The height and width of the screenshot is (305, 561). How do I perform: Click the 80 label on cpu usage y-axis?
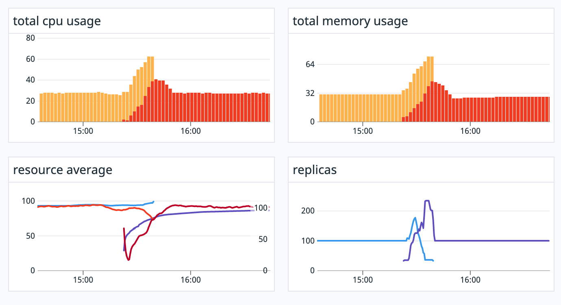pos(30,38)
